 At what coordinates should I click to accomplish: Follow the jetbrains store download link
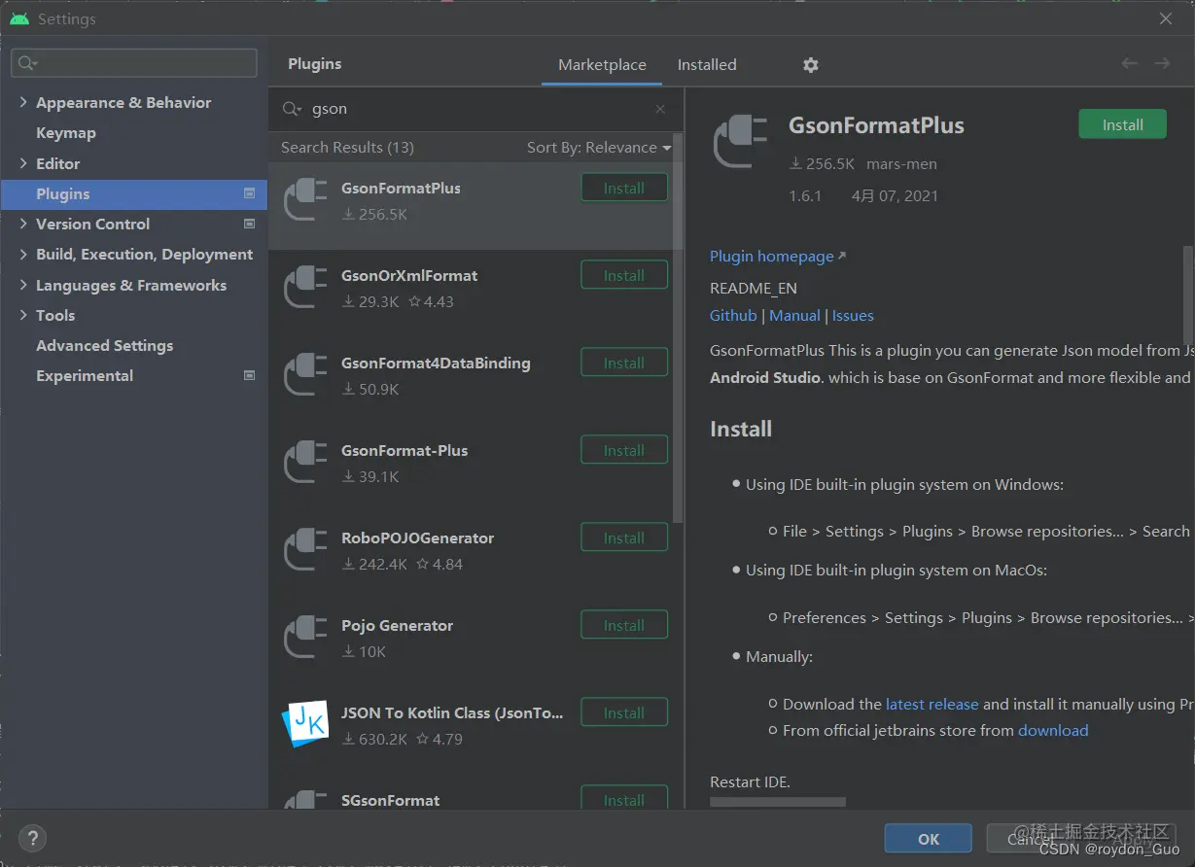point(1053,730)
